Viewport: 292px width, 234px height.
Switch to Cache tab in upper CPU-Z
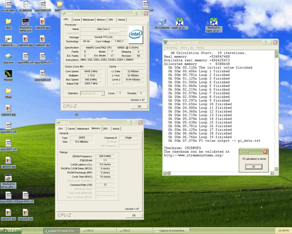click(76, 20)
